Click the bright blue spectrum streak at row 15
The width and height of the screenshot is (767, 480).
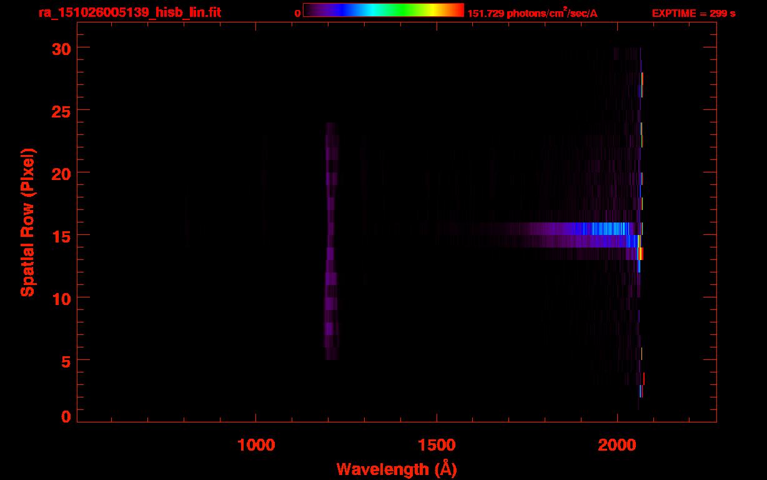(605, 229)
